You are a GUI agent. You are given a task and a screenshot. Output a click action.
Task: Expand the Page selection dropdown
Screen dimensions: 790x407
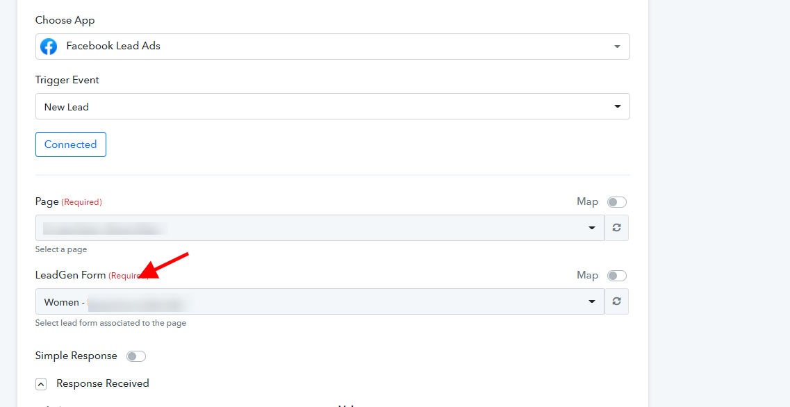coord(320,228)
